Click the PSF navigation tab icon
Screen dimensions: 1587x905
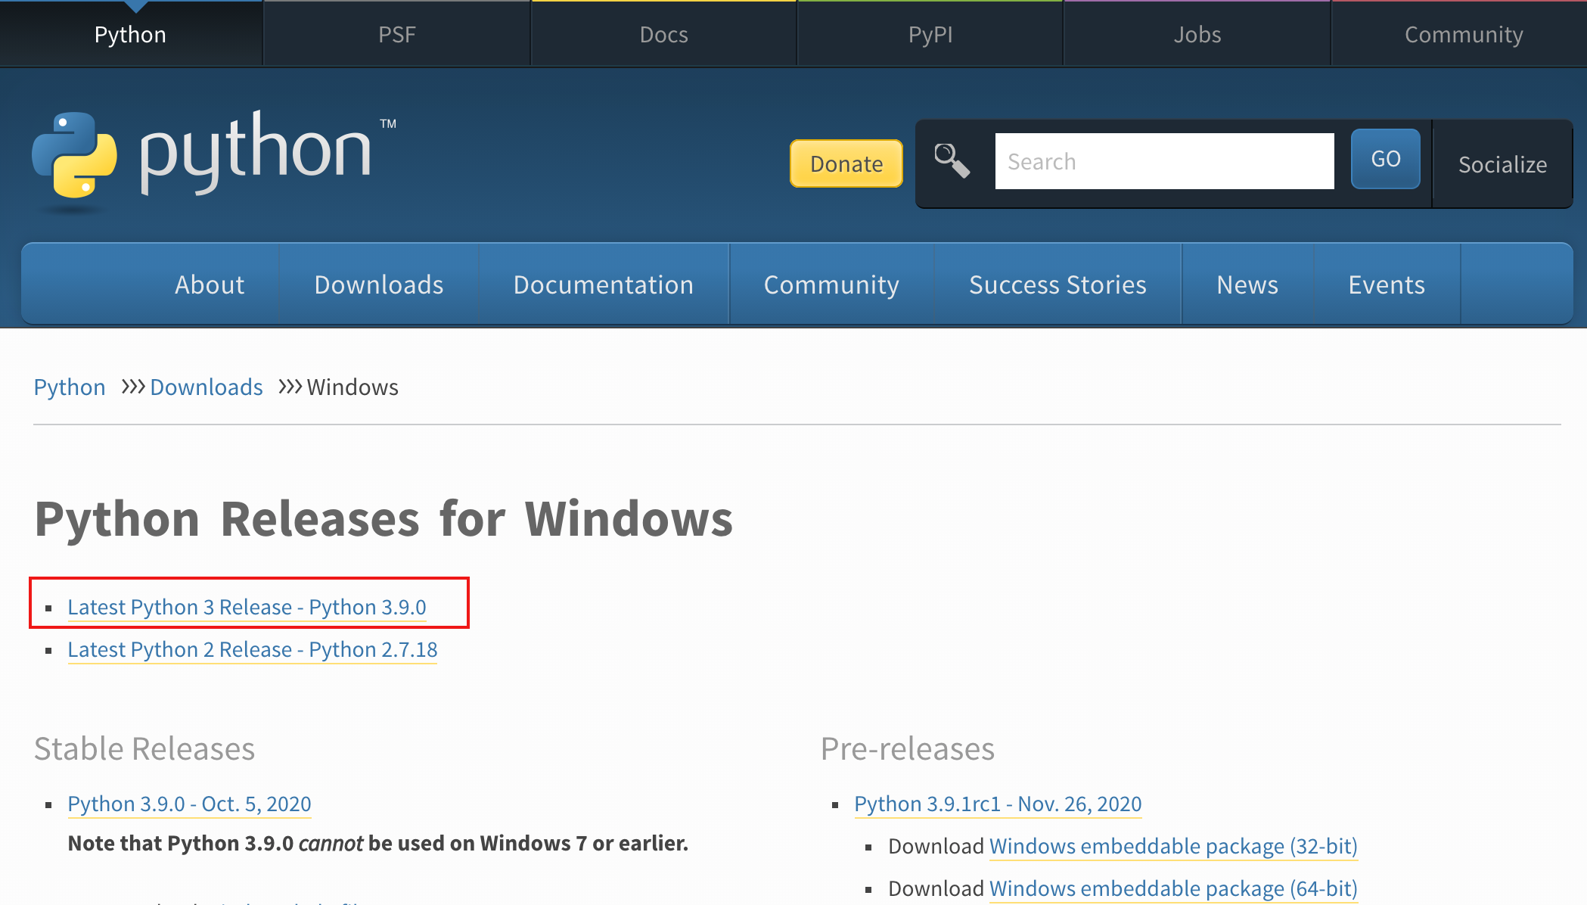[396, 33]
